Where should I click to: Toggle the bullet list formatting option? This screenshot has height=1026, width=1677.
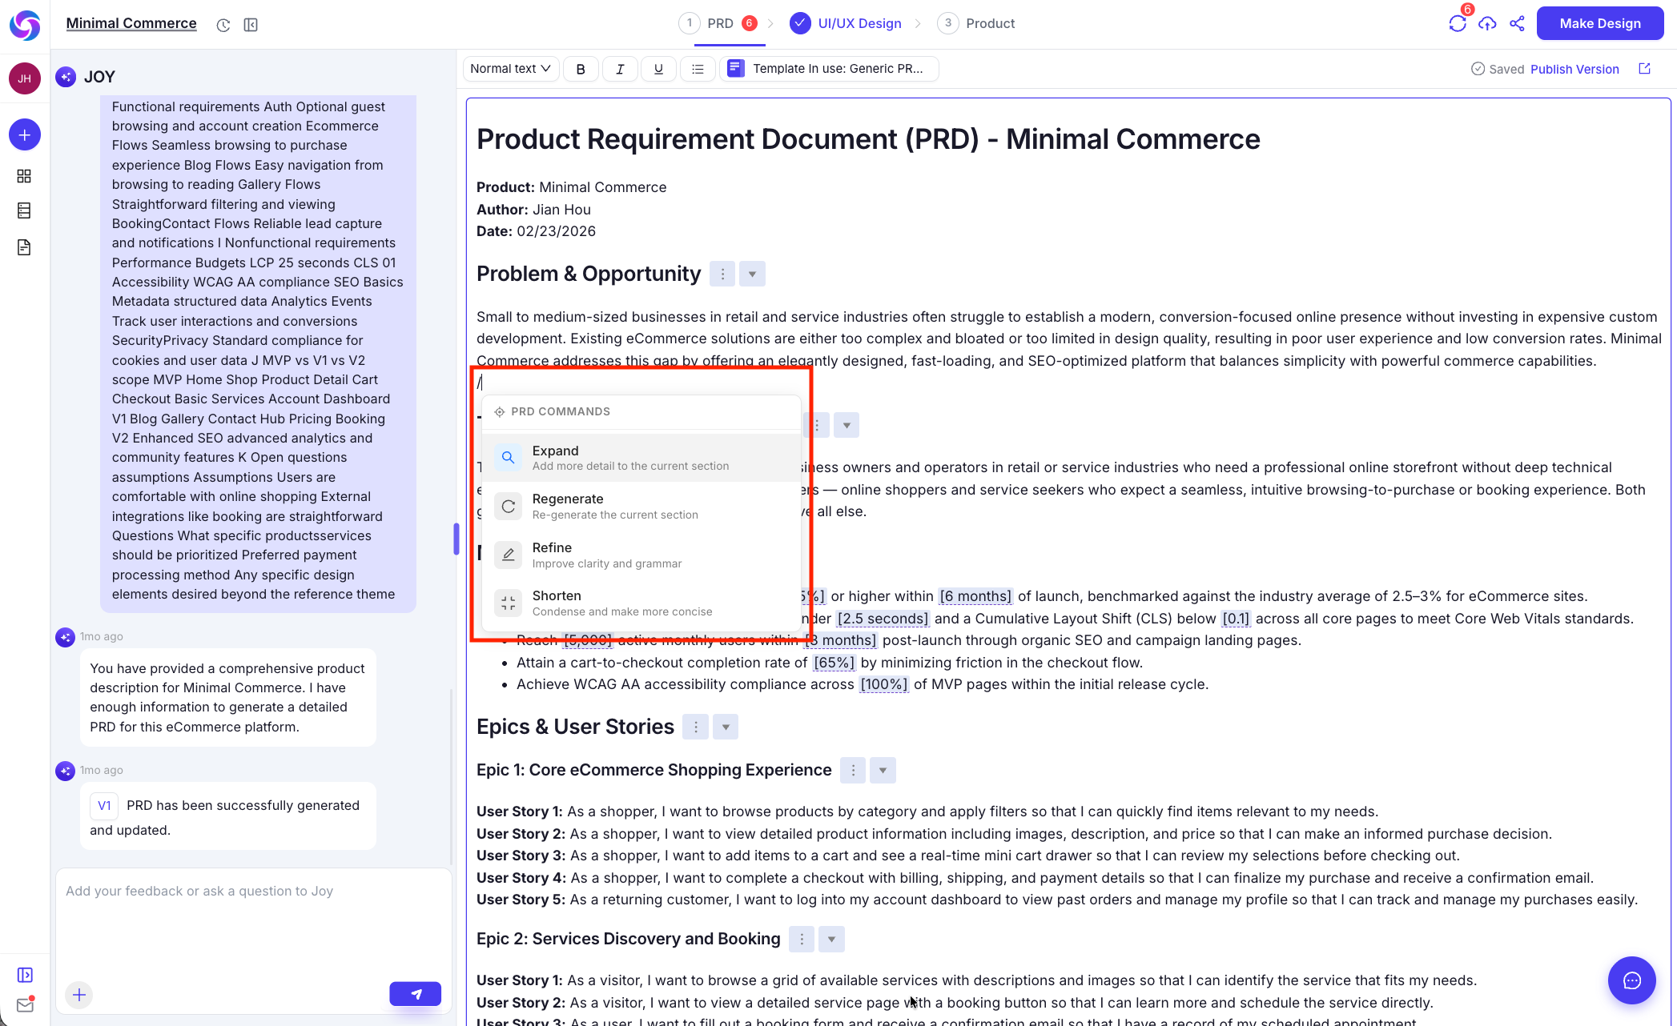(x=698, y=69)
